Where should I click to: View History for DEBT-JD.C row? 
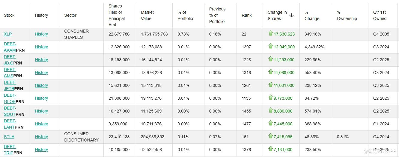point(41,60)
